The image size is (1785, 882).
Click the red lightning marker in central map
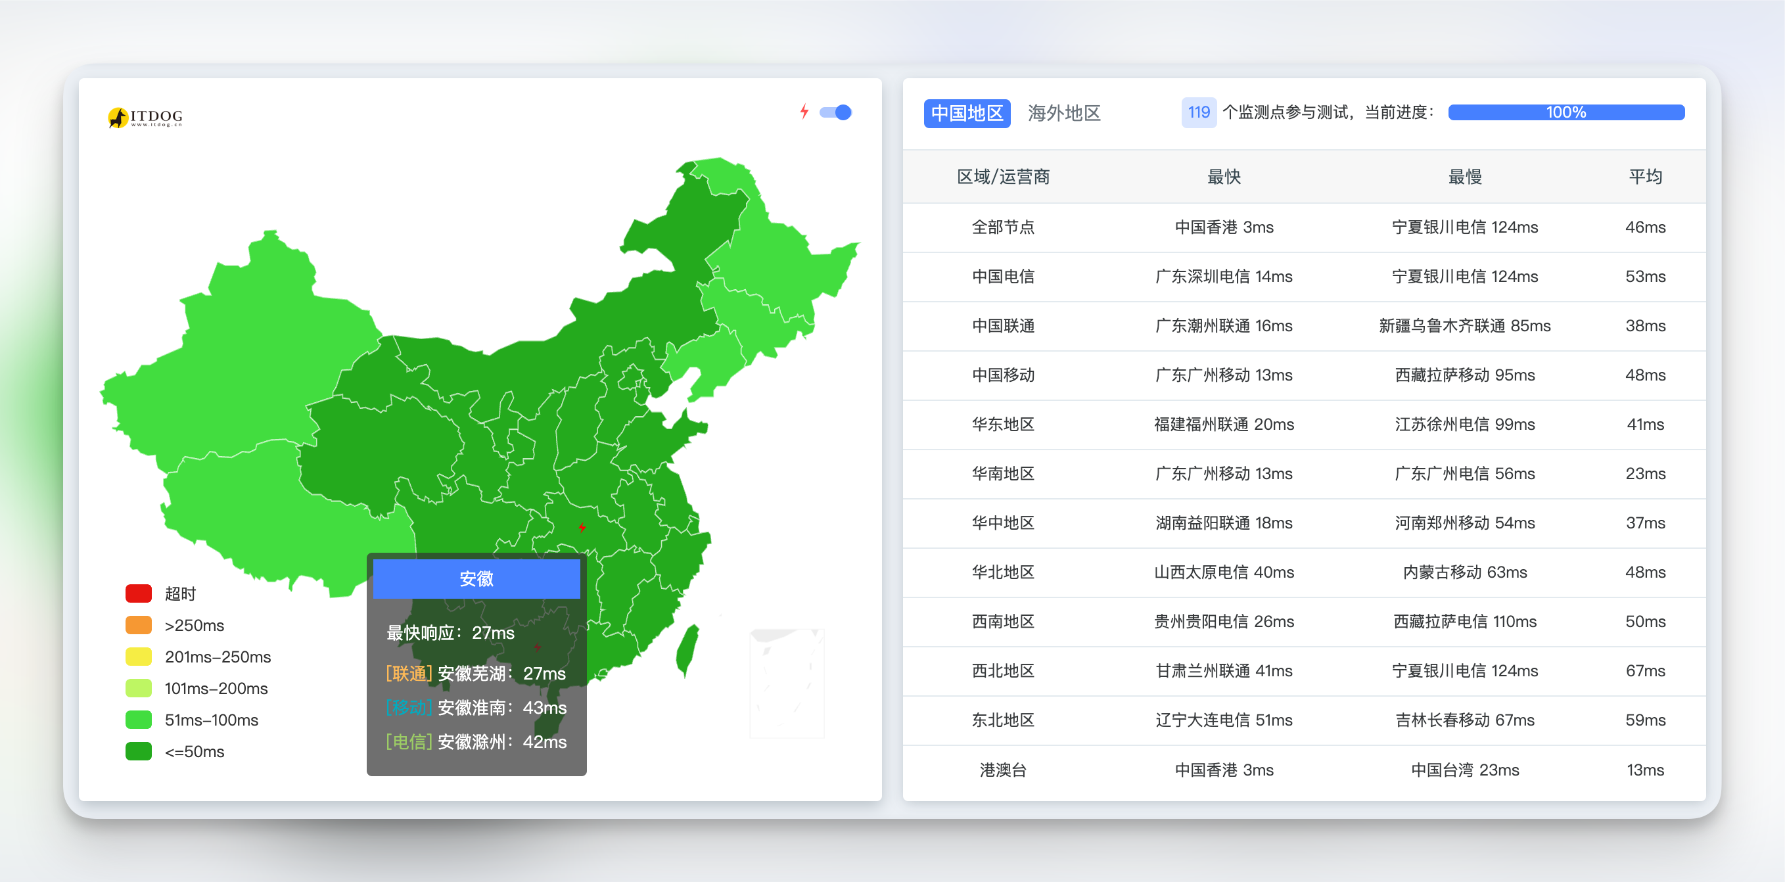582,527
